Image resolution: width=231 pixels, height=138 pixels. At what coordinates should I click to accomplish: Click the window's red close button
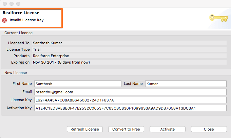tap(5, 3)
